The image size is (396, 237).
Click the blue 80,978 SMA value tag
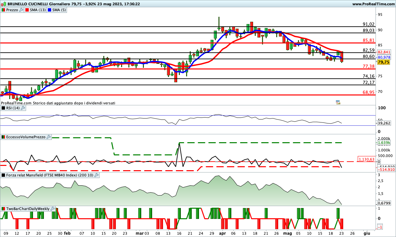tap(384, 57)
